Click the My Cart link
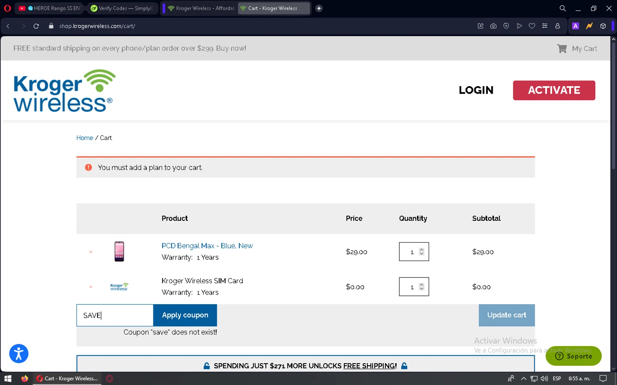The height and width of the screenshot is (385, 617). (584, 48)
